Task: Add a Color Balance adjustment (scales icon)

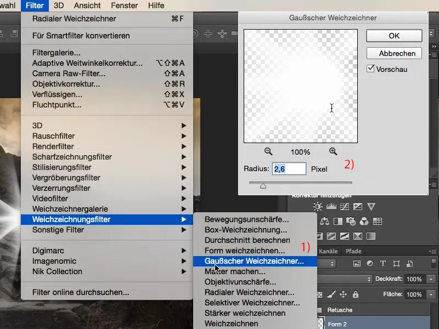Action: pos(324,222)
